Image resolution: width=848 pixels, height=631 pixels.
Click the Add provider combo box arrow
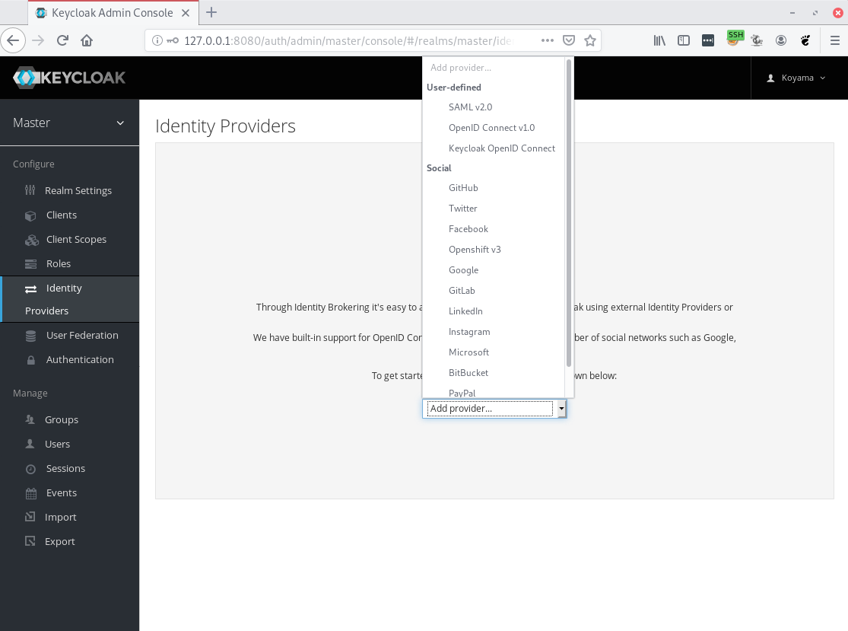click(x=561, y=409)
